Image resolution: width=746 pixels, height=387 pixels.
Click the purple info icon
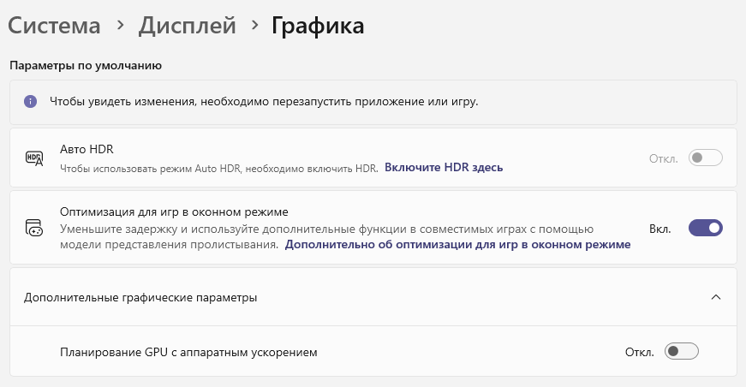[31, 101]
